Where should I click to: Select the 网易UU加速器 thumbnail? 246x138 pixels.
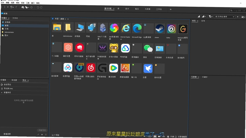(79, 67)
